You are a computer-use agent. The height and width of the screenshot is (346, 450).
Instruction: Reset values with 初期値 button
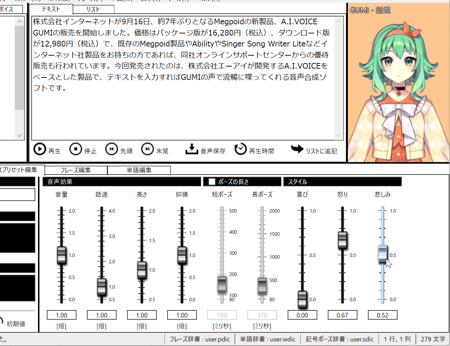pos(12,323)
